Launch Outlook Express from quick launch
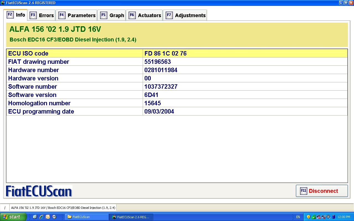This screenshot has height=221, width=354. click(48, 217)
